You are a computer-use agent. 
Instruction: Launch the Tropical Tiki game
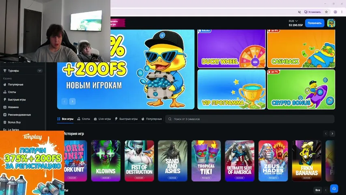coord(206,161)
